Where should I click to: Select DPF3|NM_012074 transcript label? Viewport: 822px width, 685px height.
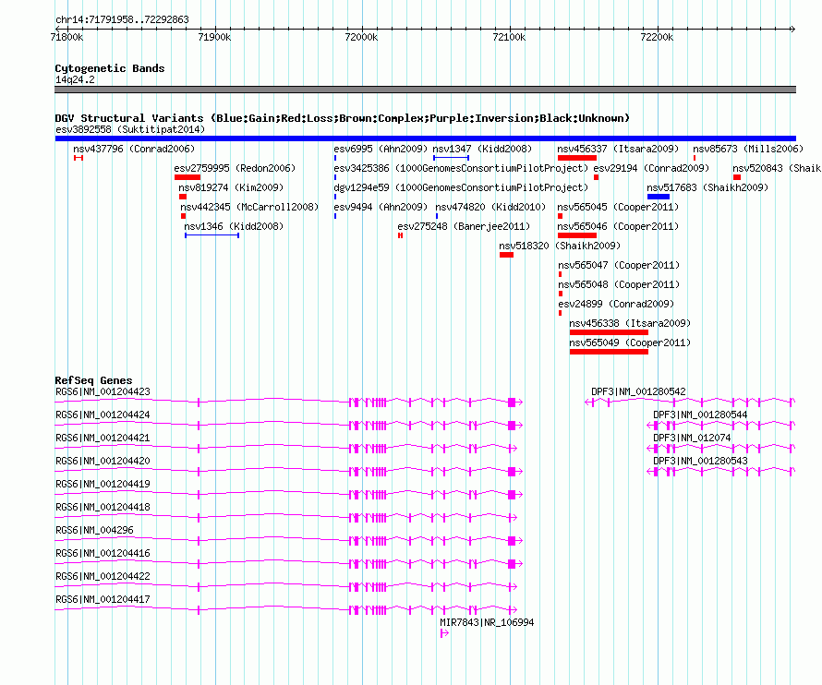tap(692, 438)
